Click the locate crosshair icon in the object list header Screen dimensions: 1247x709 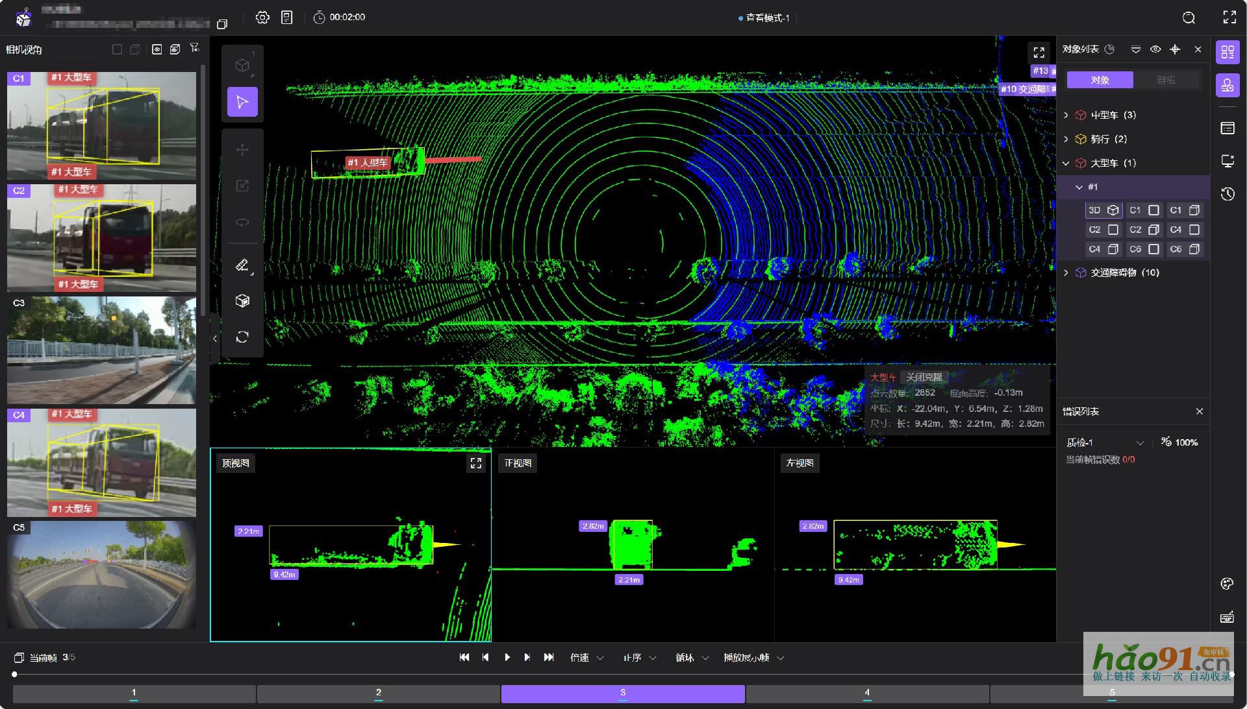click(1175, 49)
